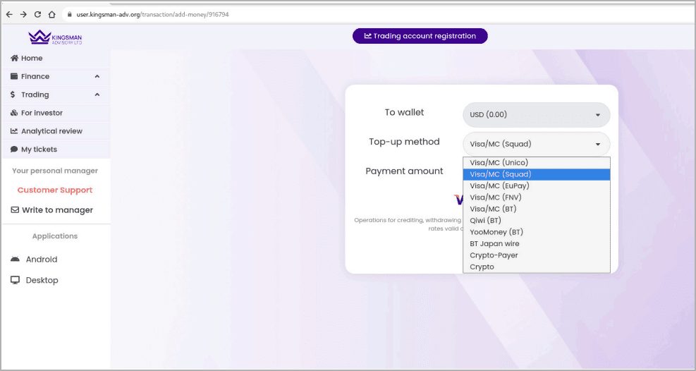
Task: Click the Kingsman Advisory crown logo
Action: click(x=37, y=37)
